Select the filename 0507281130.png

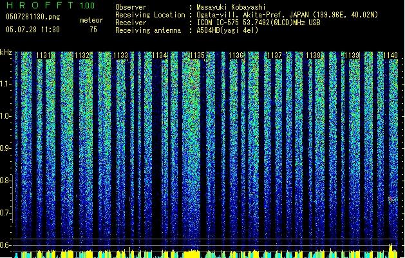[x=33, y=17]
